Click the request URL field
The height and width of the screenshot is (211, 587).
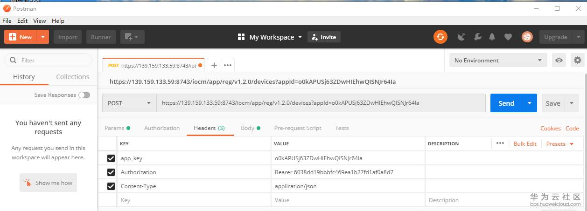pos(321,103)
